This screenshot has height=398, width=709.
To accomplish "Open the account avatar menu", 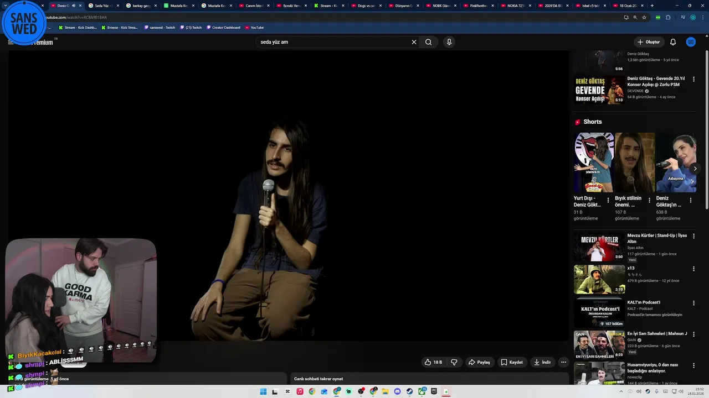I will pos(691,42).
